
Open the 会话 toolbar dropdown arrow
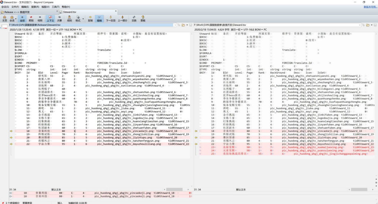click(x=16, y=19)
